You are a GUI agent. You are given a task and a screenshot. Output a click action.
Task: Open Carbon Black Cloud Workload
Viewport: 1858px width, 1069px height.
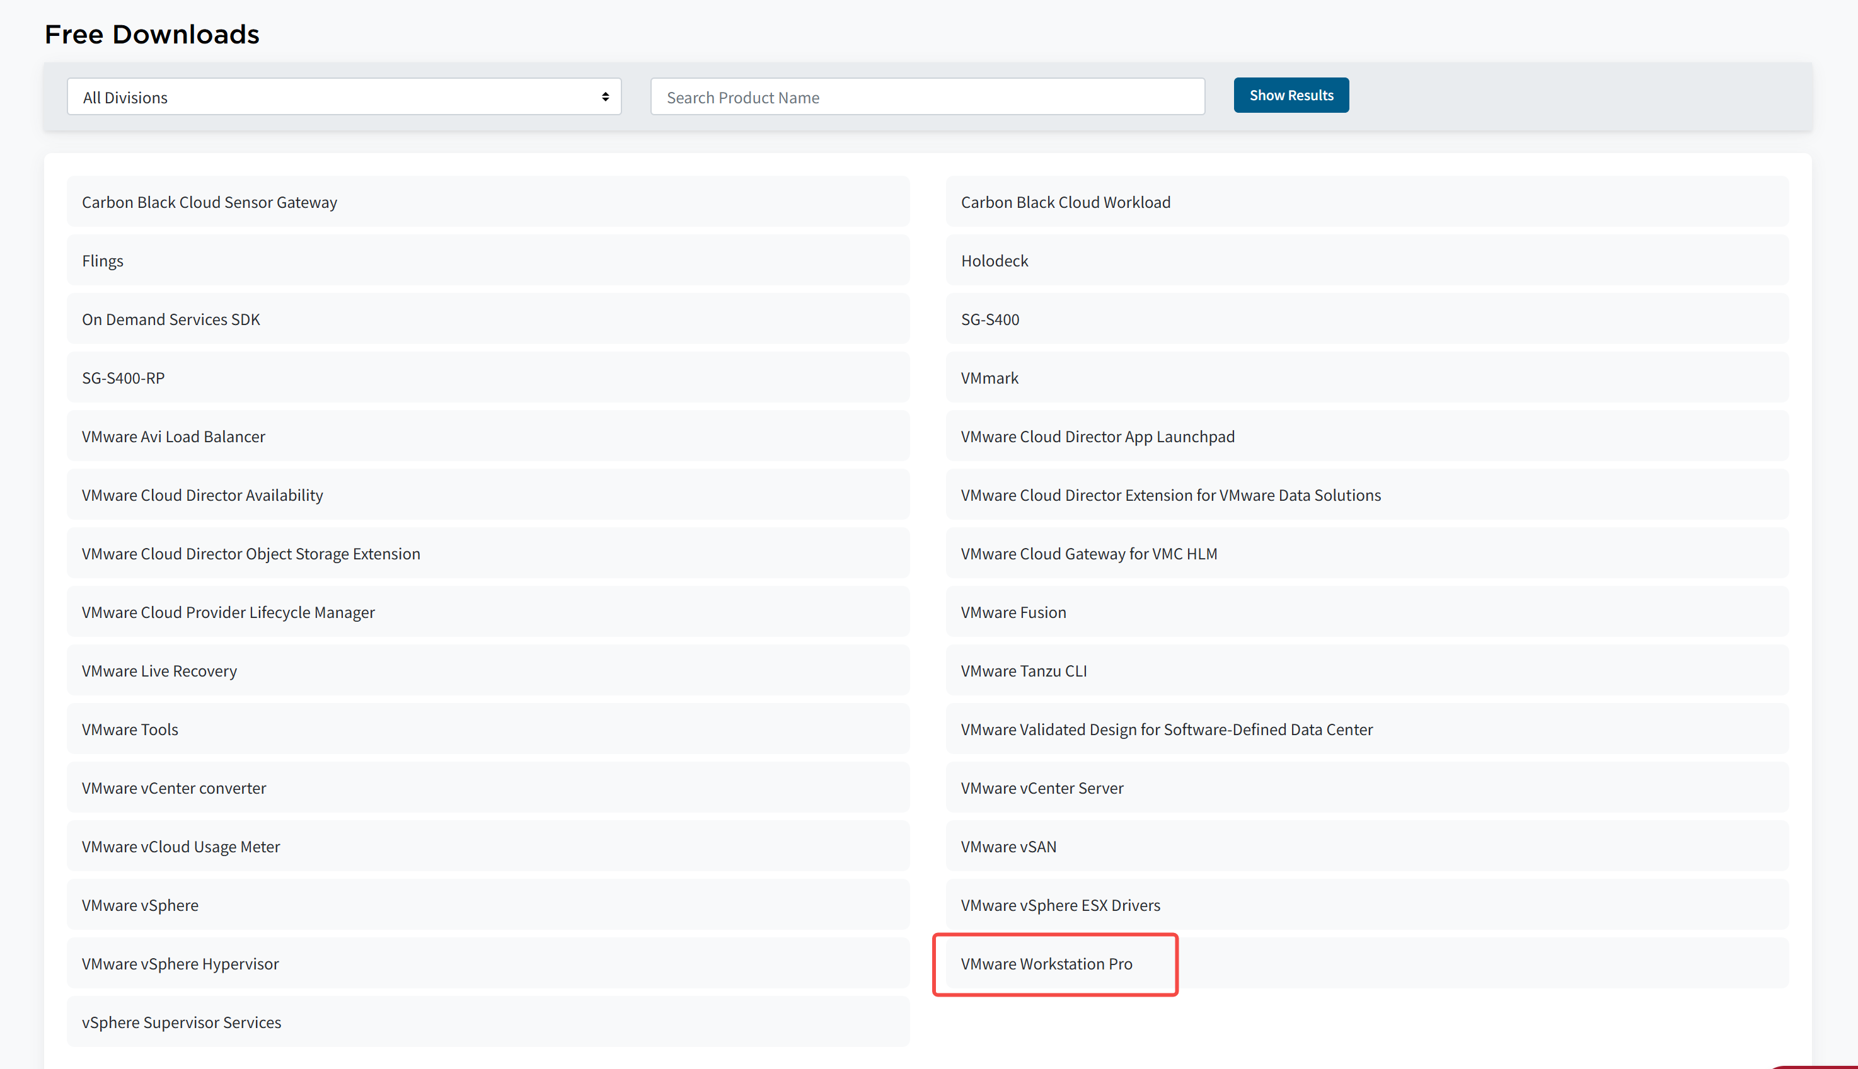(x=1366, y=202)
